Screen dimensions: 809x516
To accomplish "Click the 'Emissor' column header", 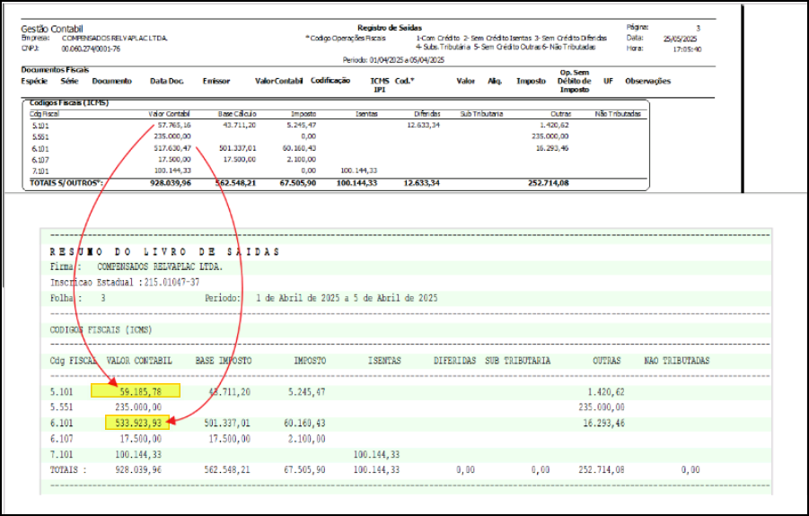I will [x=216, y=81].
